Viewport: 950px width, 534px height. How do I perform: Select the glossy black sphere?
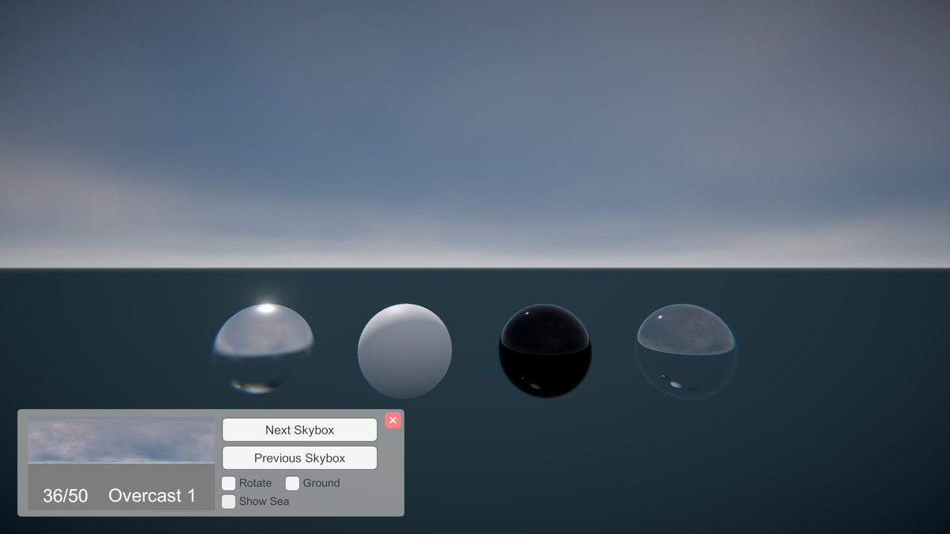pyautogui.click(x=544, y=348)
